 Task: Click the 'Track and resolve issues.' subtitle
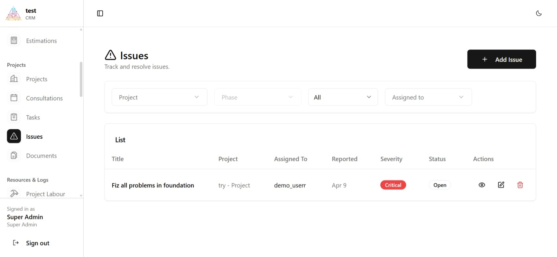click(x=137, y=67)
